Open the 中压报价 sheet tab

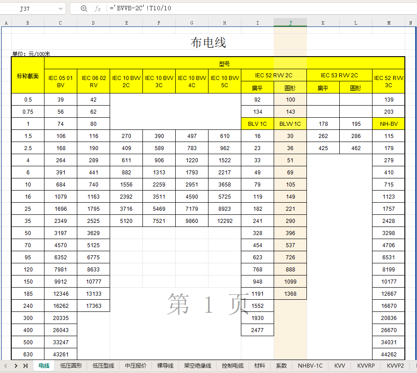pyautogui.click(x=135, y=366)
